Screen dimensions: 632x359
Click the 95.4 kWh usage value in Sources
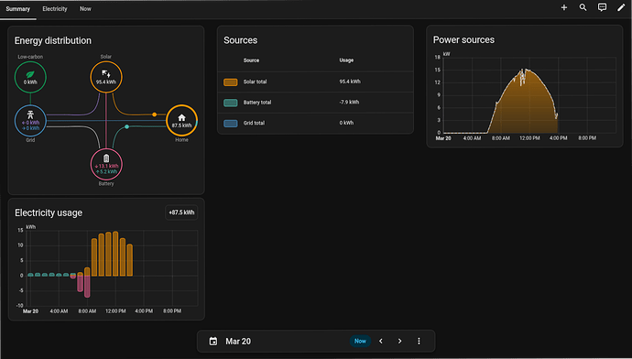tap(350, 82)
